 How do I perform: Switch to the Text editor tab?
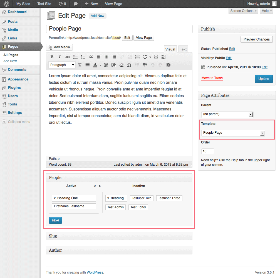[183, 49]
